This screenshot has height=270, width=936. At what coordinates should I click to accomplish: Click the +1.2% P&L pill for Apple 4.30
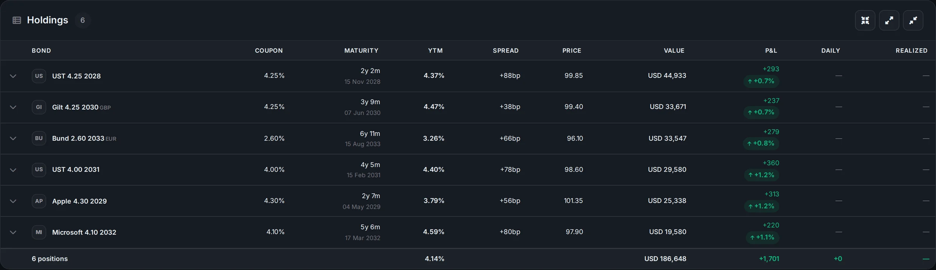[x=762, y=206]
